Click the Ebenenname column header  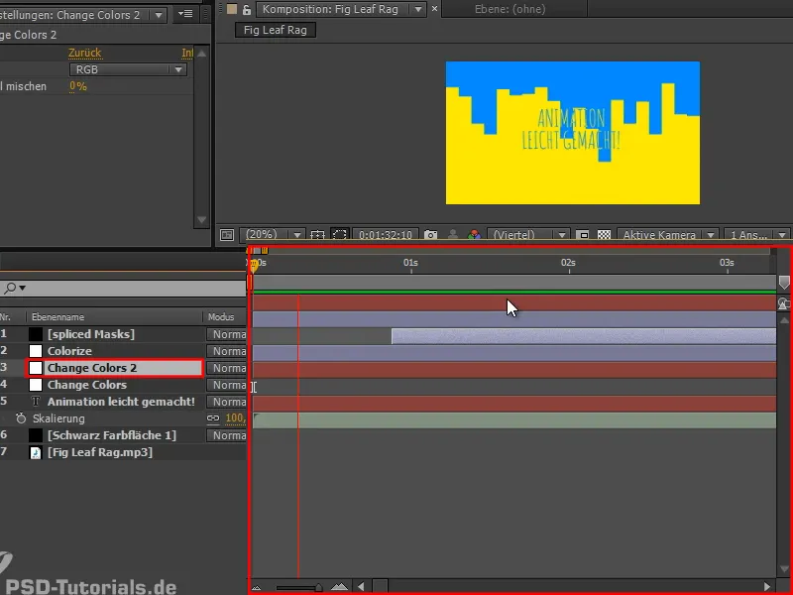(57, 317)
